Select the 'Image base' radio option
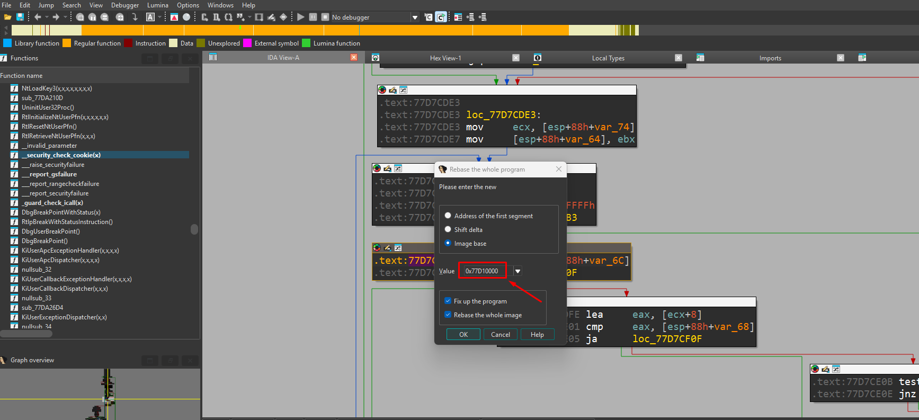This screenshot has width=919, height=420. pos(448,243)
